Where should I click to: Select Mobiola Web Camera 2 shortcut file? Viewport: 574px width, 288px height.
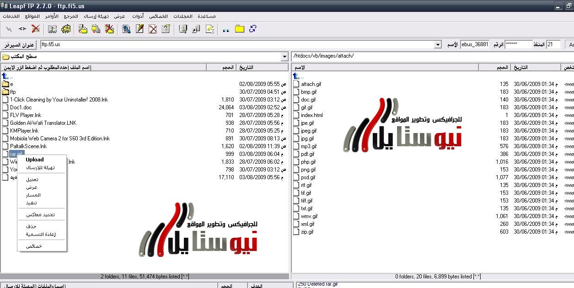click(x=60, y=139)
